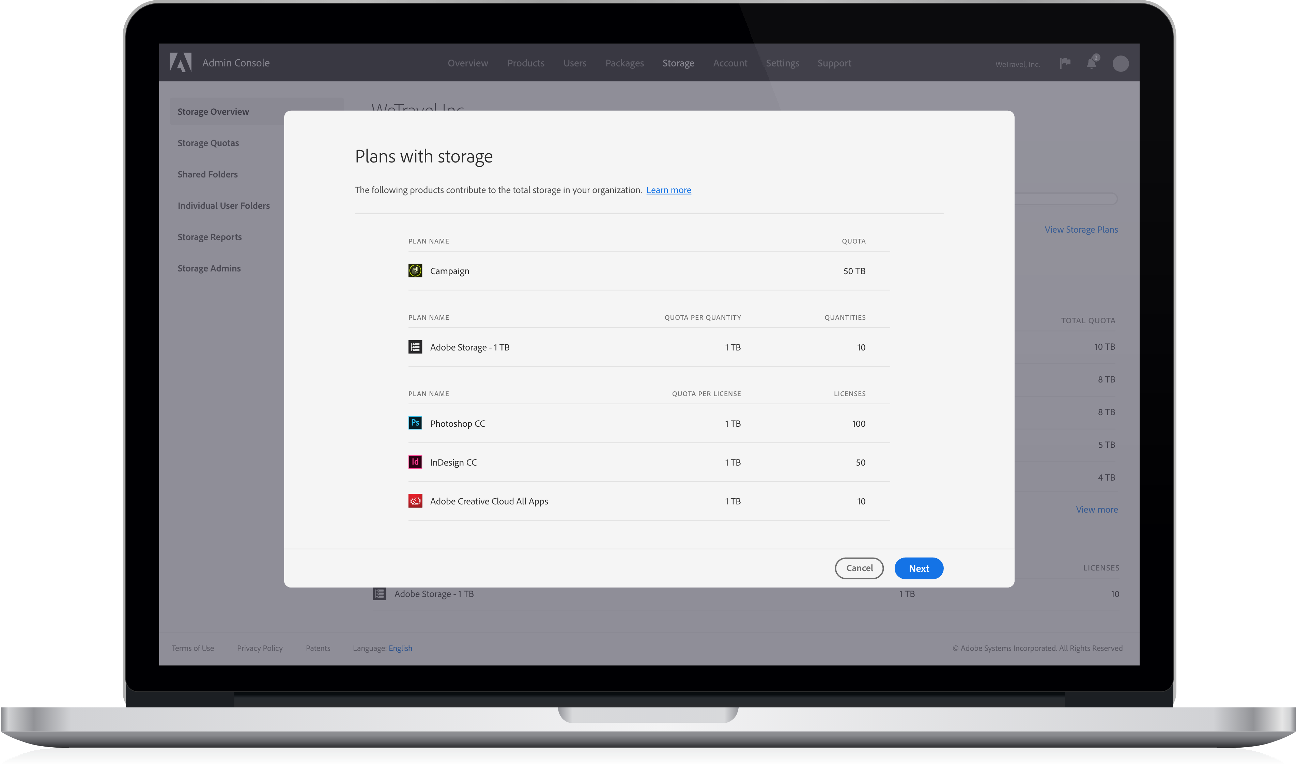The width and height of the screenshot is (1296, 766).
Task: Click Photoshop CC plan name
Action: 458,423
